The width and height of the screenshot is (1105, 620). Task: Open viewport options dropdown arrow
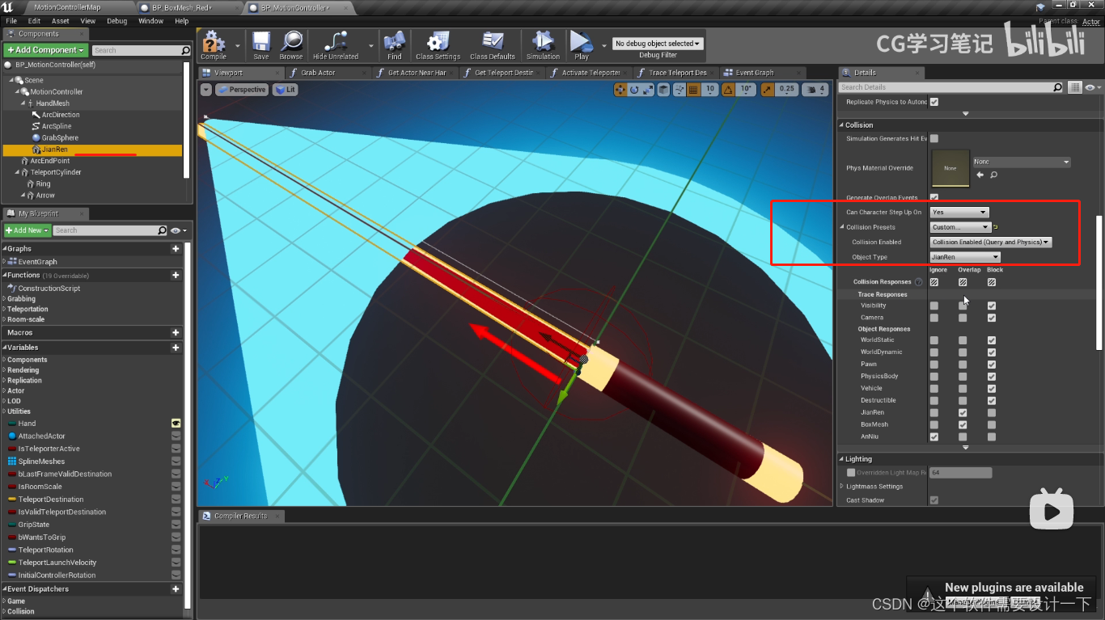[206, 90]
